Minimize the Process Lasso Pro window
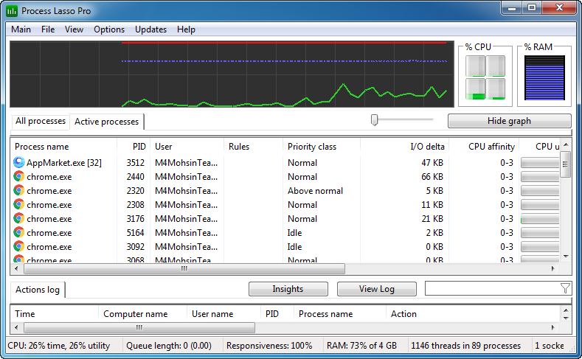The height and width of the screenshot is (359, 582). point(512,8)
